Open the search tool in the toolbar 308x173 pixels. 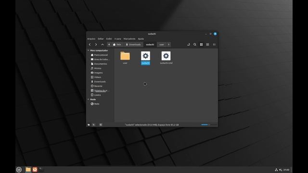[x=194, y=45]
